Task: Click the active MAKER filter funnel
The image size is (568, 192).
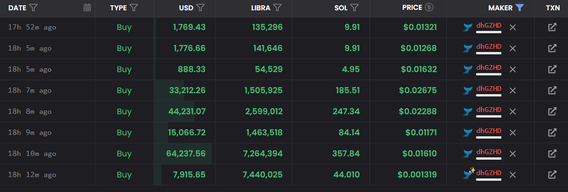Action: pyautogui.click(x=519, y=7)
